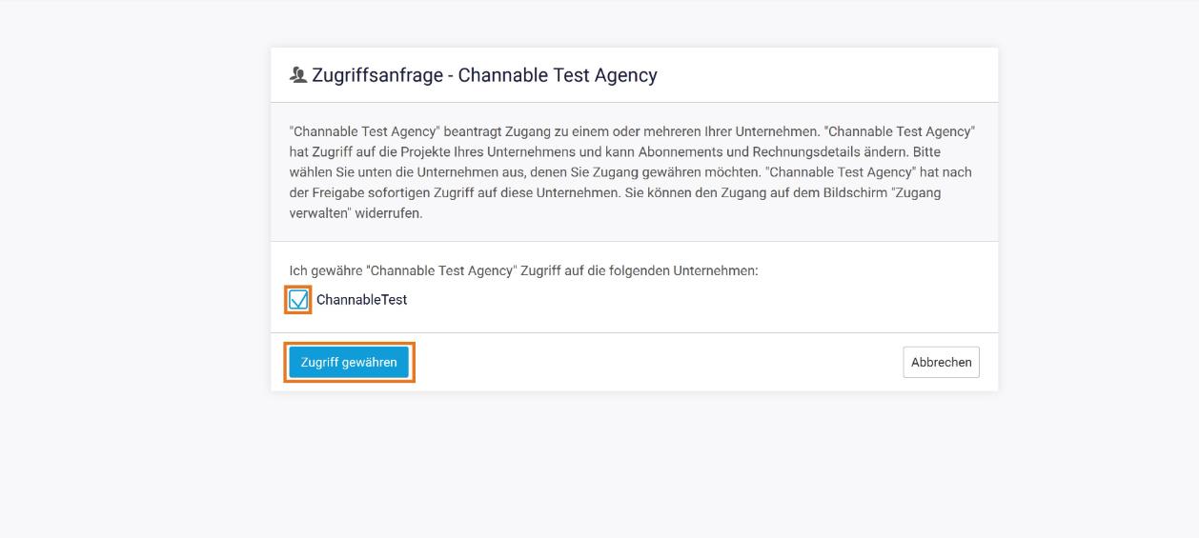Click the user icon beside Zugriffsanfrage heading

pos(297,75)
